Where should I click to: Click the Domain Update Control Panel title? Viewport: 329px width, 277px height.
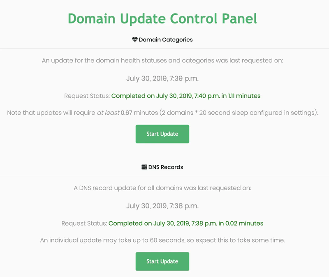pyautogui.click(x=162, y=19)
